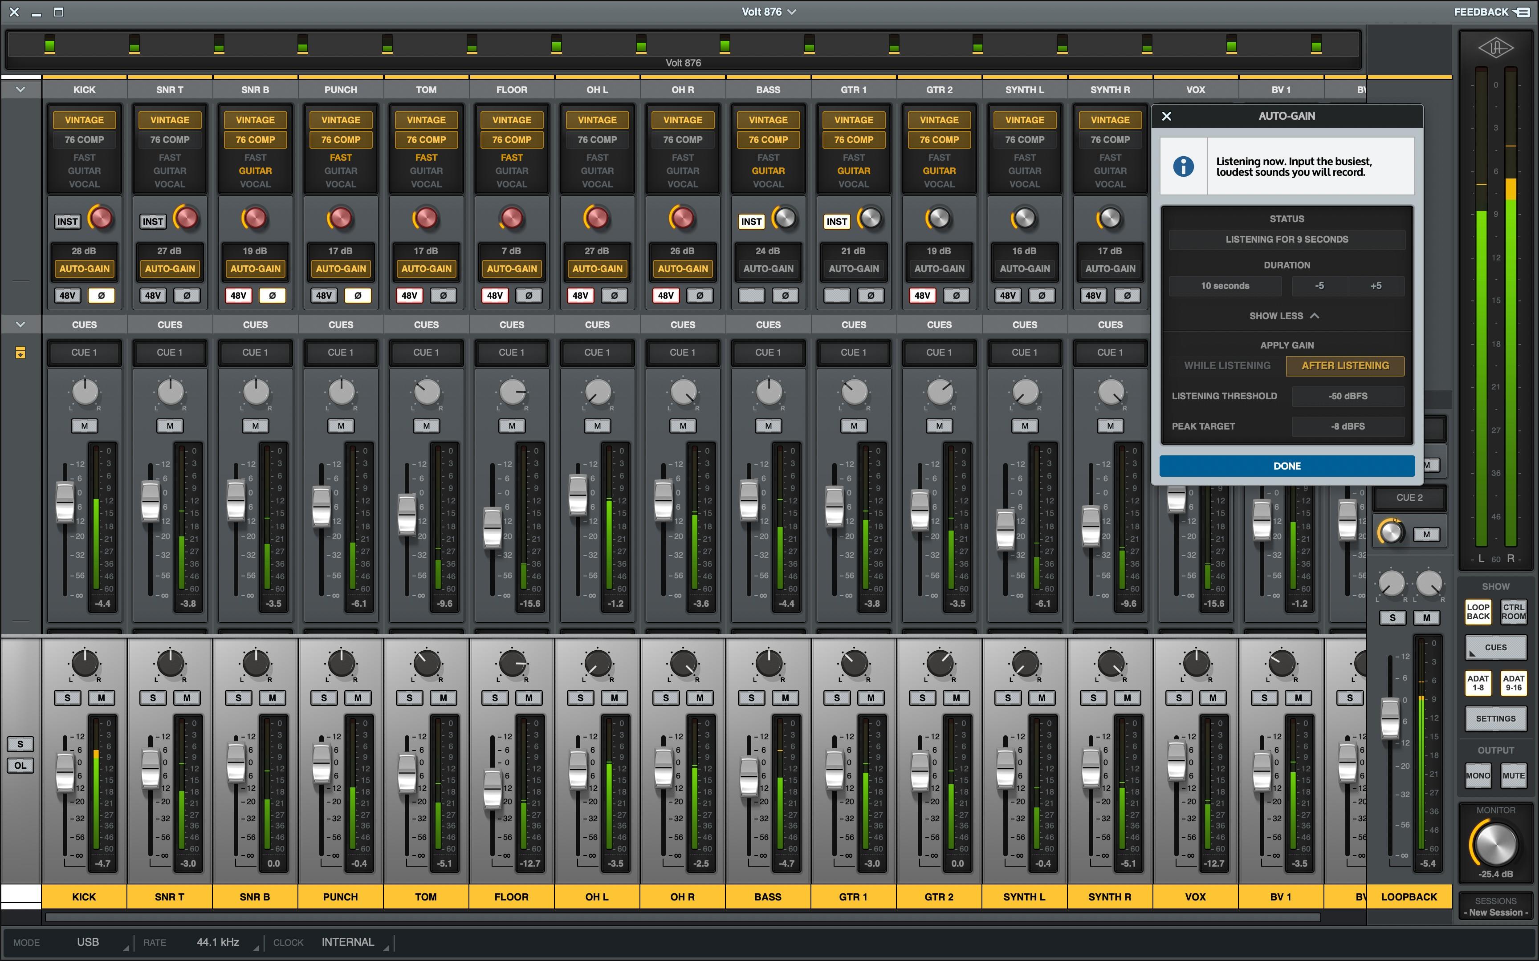
Task: Open the FEEDBACK icon at top right
Action: [1523, 12]
